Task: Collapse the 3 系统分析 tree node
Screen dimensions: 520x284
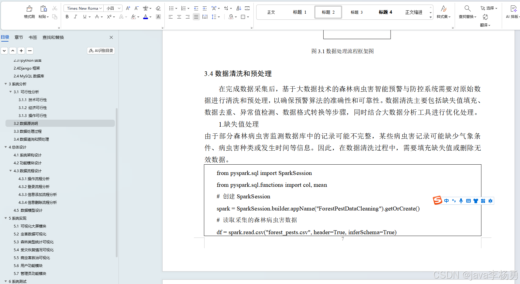Action: point(6,84)
